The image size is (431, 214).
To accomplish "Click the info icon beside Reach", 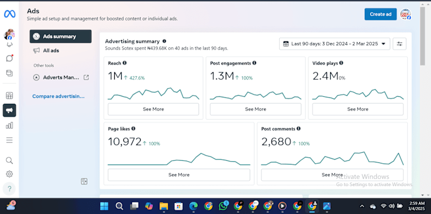I will tap(124, 63).
